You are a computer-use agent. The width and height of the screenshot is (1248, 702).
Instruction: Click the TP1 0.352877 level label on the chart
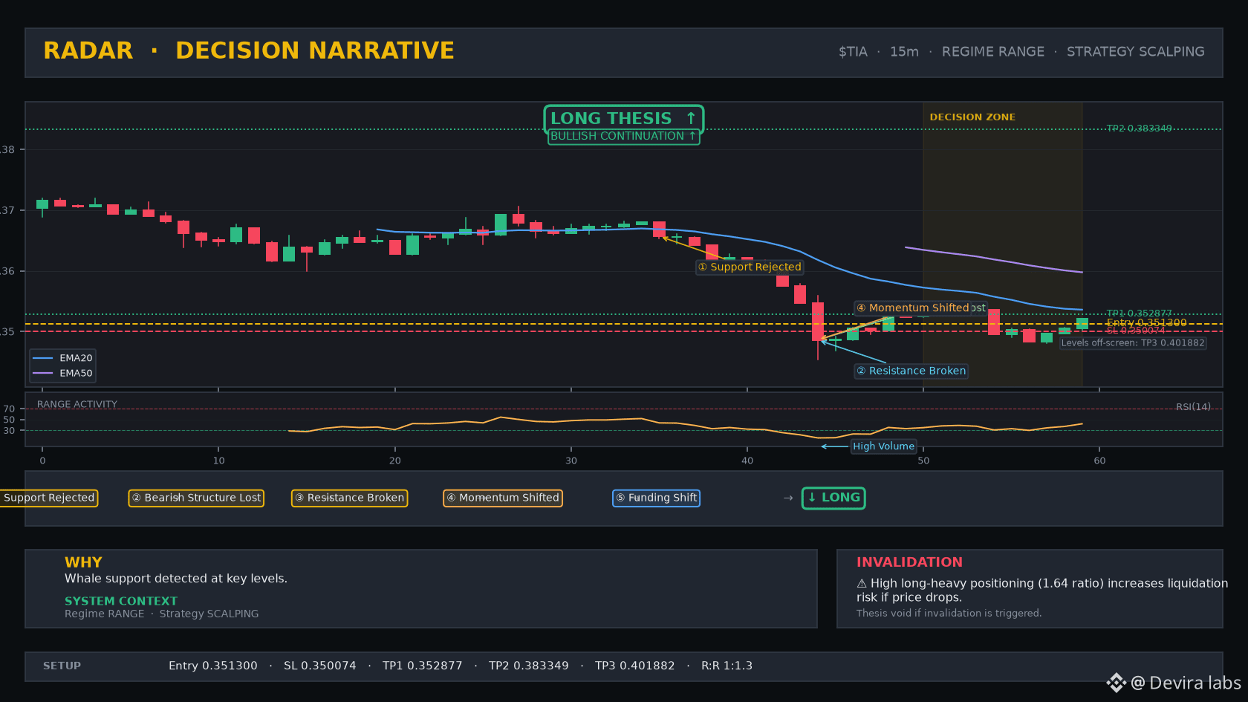coord(1139,313)
